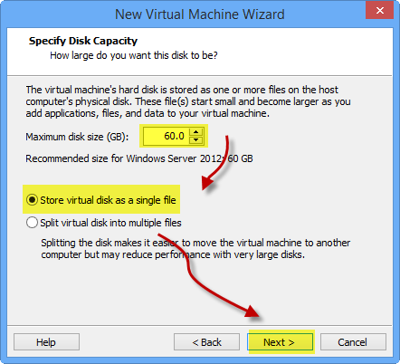This screenshot has height=364, width=400.
Task: Click the Next button
Action: pyautogui.click(x=281, y=342)
